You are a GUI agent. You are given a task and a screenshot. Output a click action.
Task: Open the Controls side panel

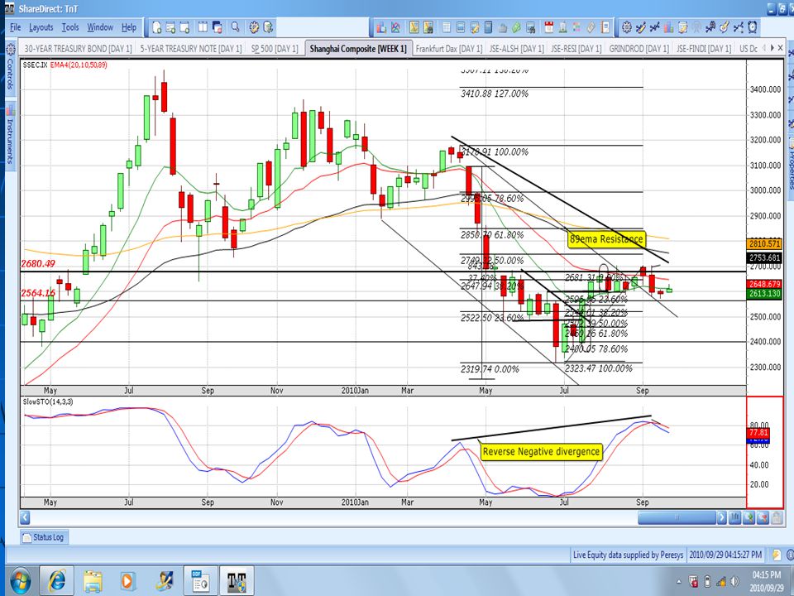[10, 67]
